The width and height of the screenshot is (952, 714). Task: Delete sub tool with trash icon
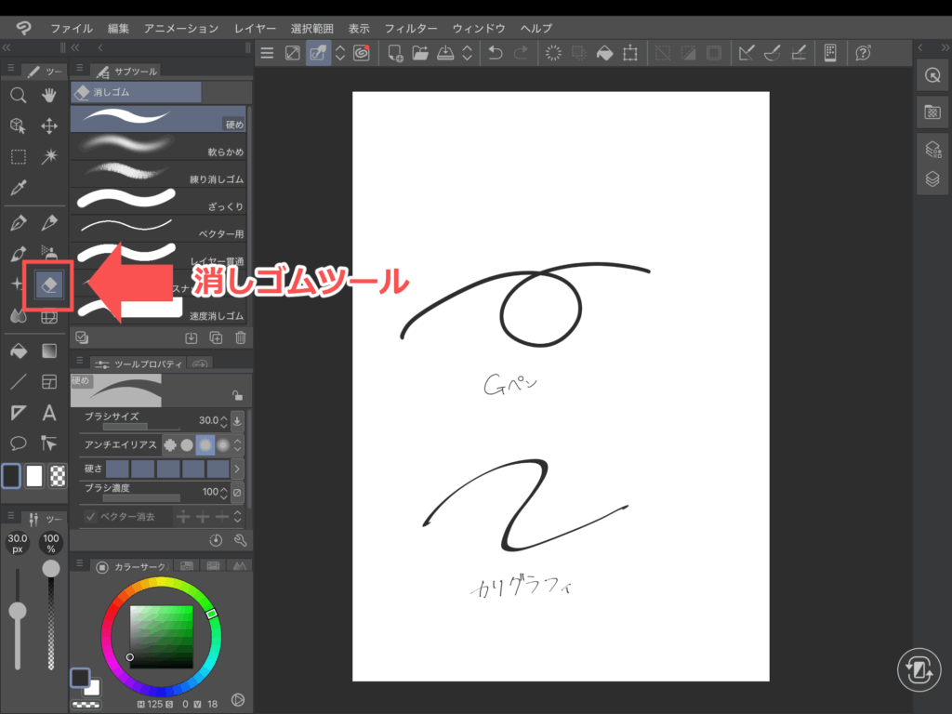click(241, 338)
